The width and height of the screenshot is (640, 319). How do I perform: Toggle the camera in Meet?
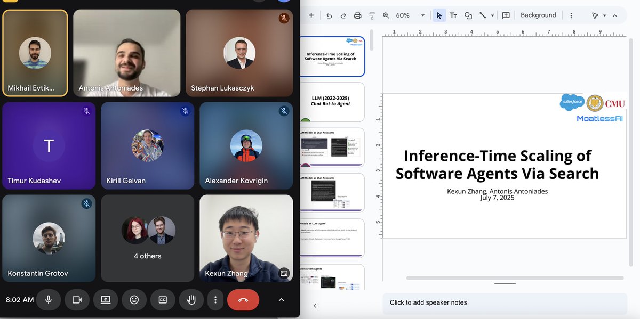[77, 300]
